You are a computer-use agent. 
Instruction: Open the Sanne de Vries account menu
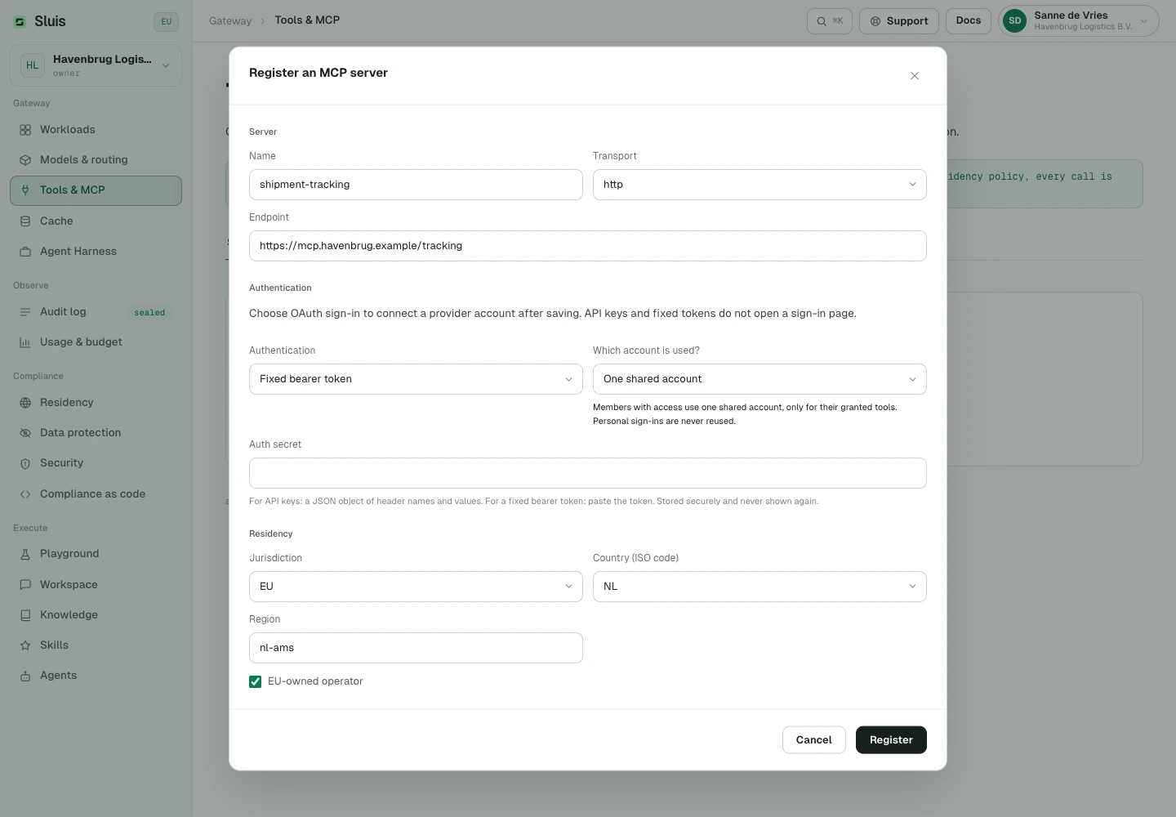(1079, 21)
